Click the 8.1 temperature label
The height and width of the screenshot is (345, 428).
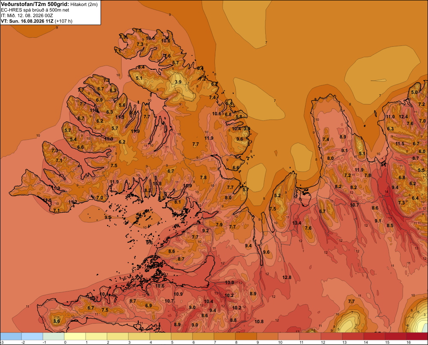click(178, 202)
